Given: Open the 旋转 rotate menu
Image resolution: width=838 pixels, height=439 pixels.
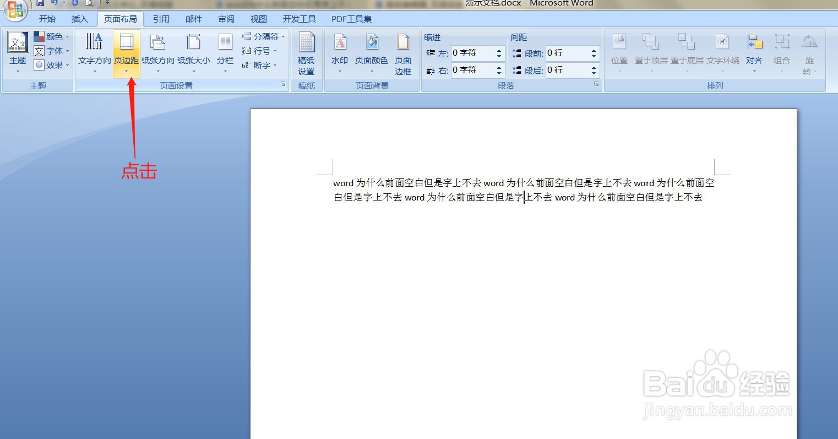Looking at the screenshot, I should point(809,53).
